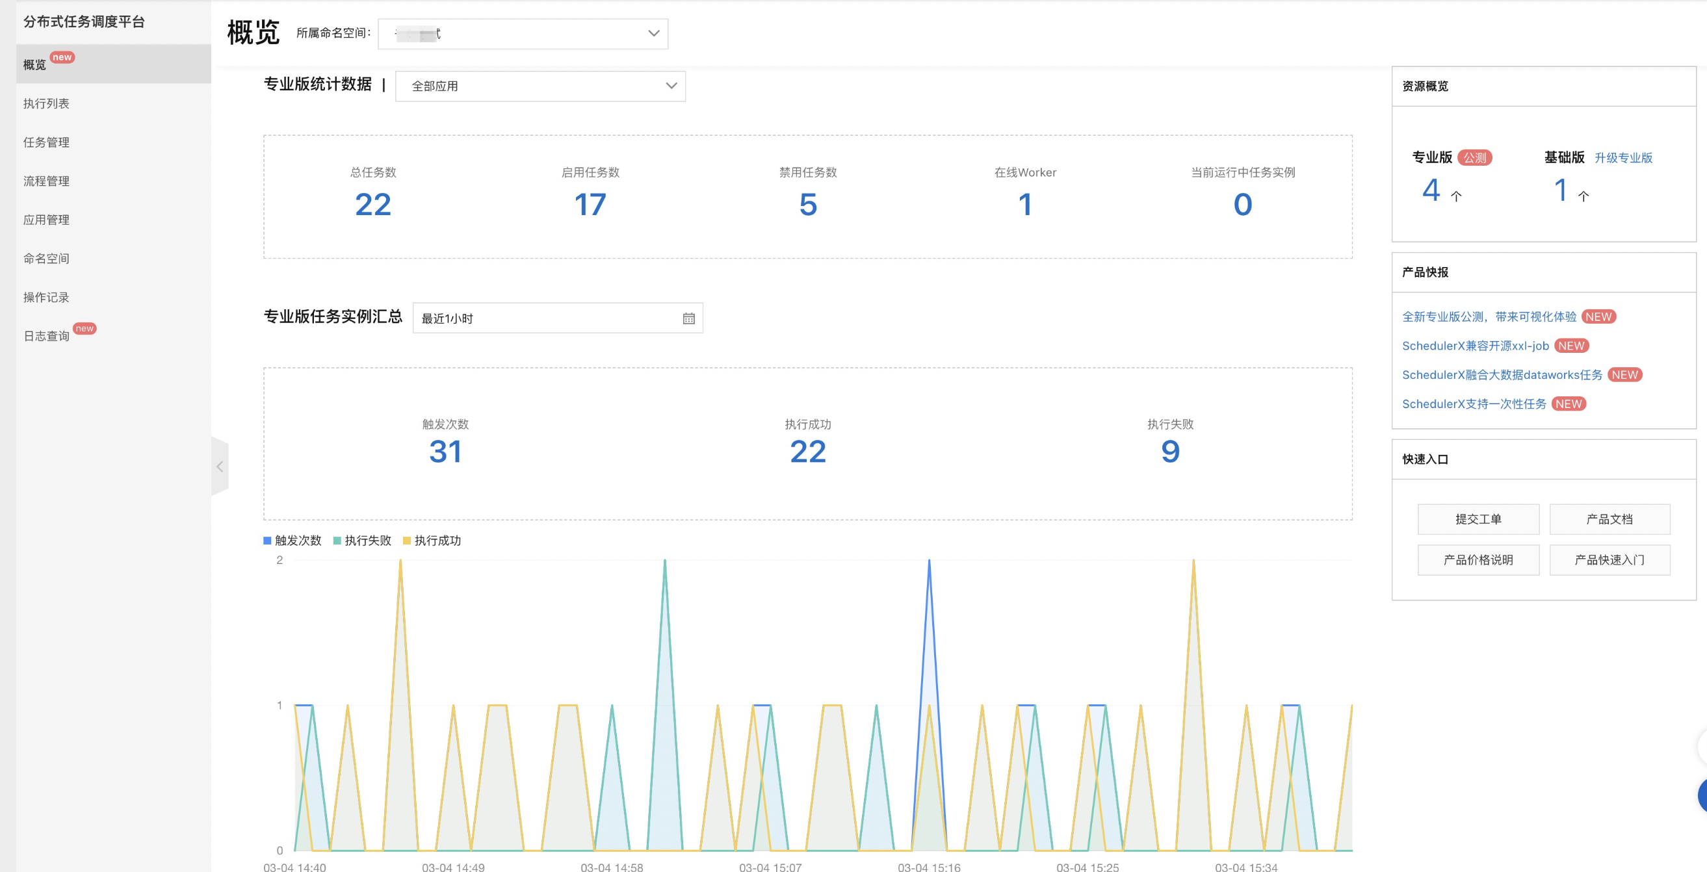
Task: Click the new badge beside 日志查询
Action: click(x=84, y=329)
